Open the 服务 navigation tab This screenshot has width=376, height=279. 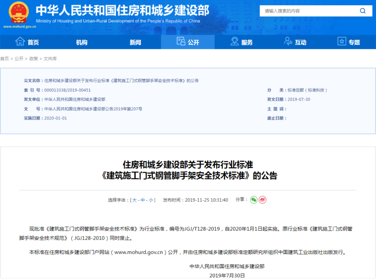point(241,42)
